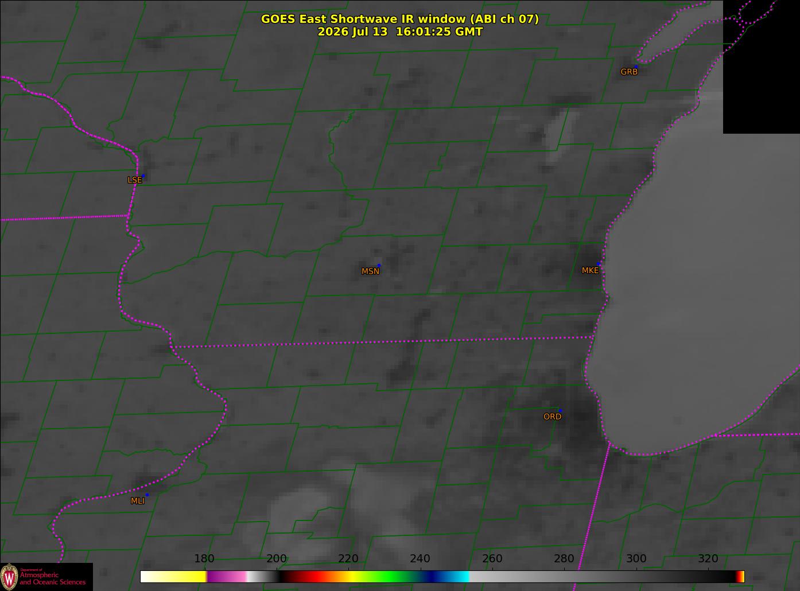800x591 pixels.
Task: Select the LSE station marker
Action: click(143, 176)
